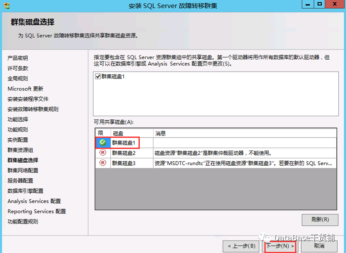Click red blocked icon for 群集磁盘2
Viewport: 346px width, 253px height.
point(103,152)
